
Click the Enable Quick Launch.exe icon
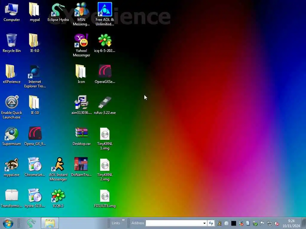[12, 107]
